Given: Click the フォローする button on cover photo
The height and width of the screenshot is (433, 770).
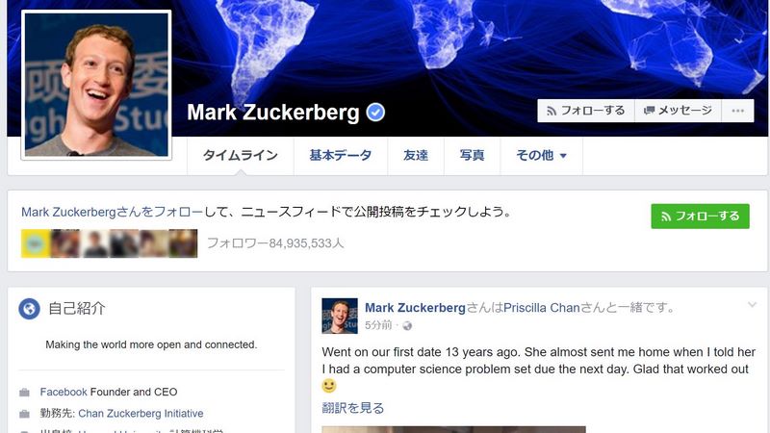Looking at the screenshot, I should point(586,111).
